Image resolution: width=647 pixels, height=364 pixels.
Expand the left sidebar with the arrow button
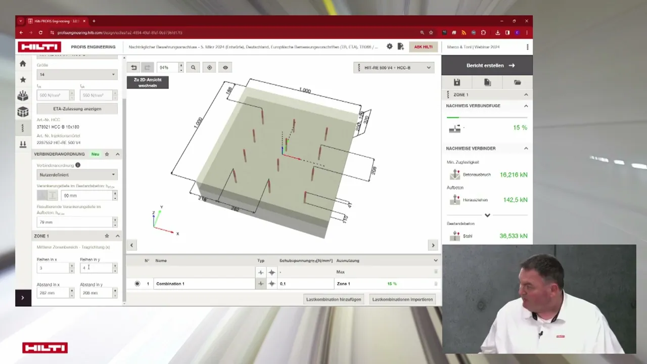pyautogui.click(x=23, y=298)
